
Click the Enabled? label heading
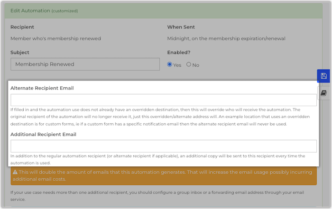[179, 53]
